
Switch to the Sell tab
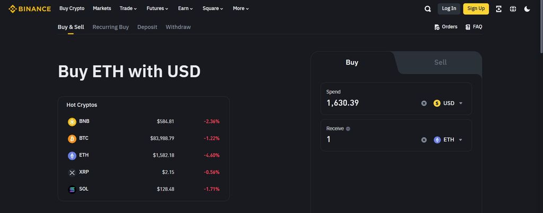[440, 62]
